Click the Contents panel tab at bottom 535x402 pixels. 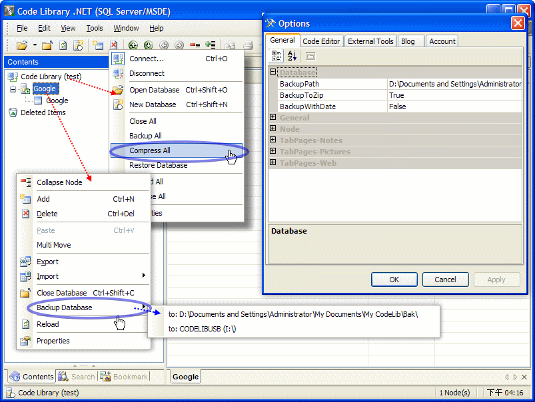click(31, 377)
